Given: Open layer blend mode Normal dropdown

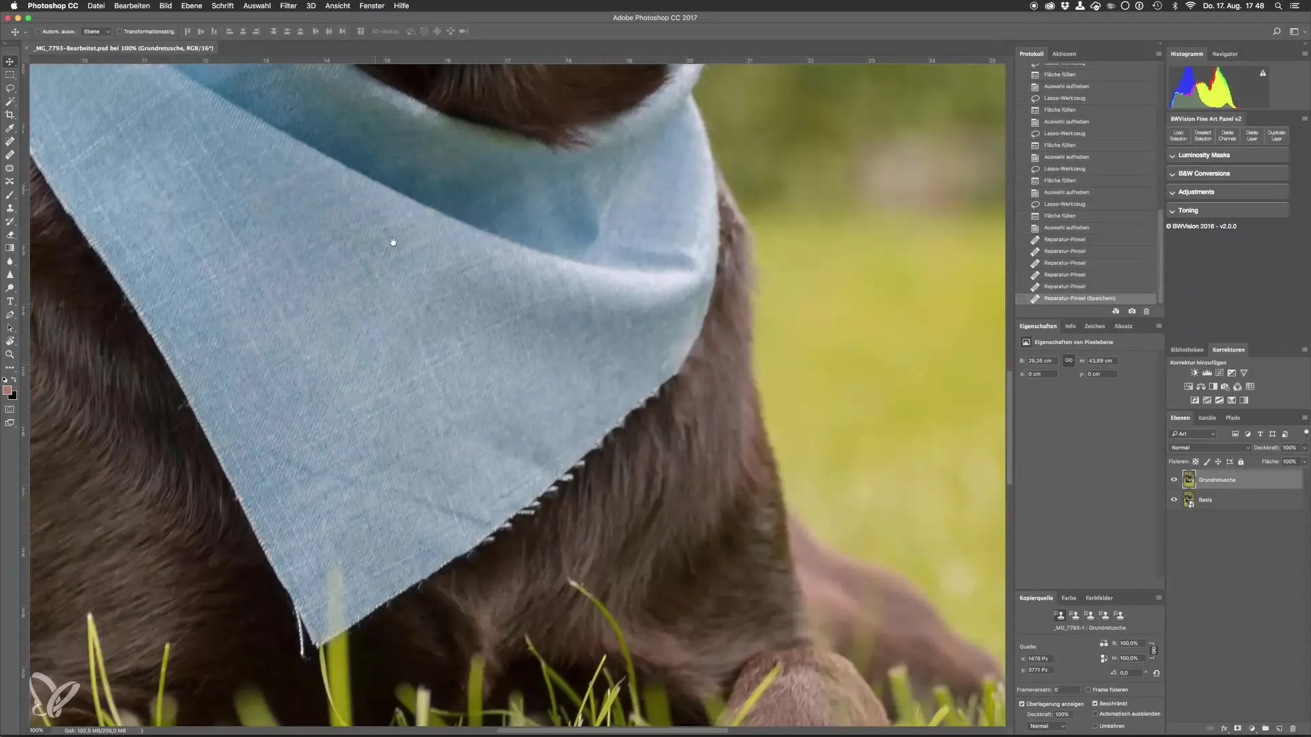Looking at the screenshot, I should pos(1209,448).
